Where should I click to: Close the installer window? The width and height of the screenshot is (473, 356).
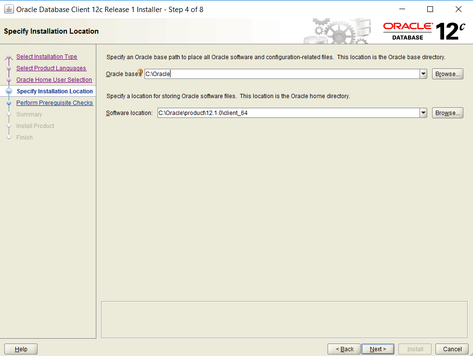tap(458, 9)
